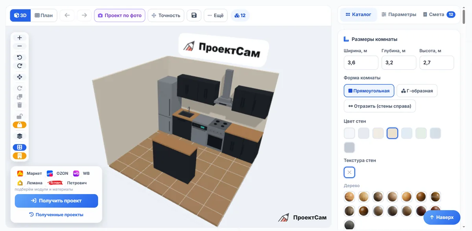Edit the Высота field value 2,7
Screen dimensions: 472x231
pos(437,62)
